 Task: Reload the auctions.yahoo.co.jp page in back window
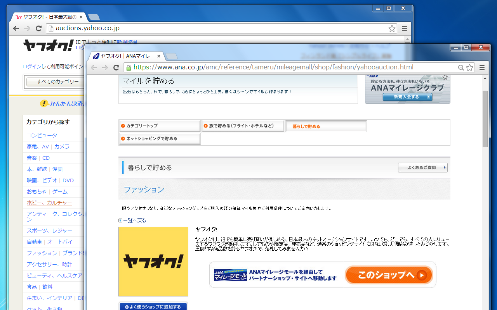(38, 28)
